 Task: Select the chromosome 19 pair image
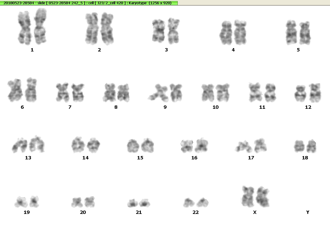point(27,202)
